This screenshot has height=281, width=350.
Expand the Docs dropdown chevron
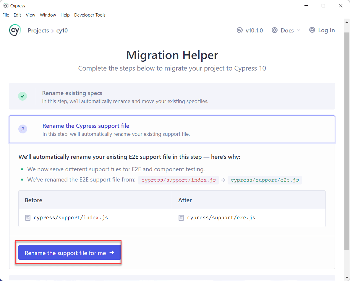click(x=299, y=30)
